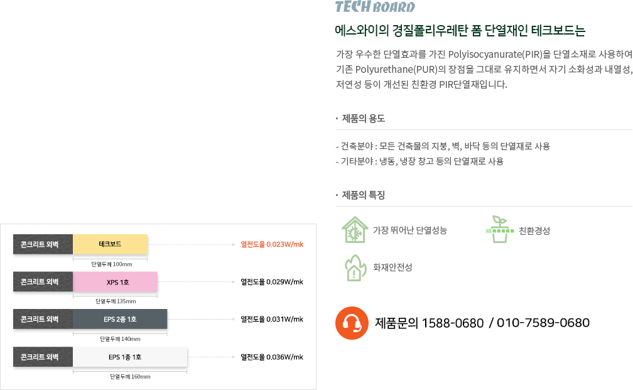Click the 단열두께 100mm dimension label

tap(111, 264)
